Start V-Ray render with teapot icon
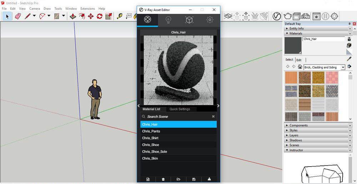This screenshot has height=184, width=357. [x=287, y=16]
